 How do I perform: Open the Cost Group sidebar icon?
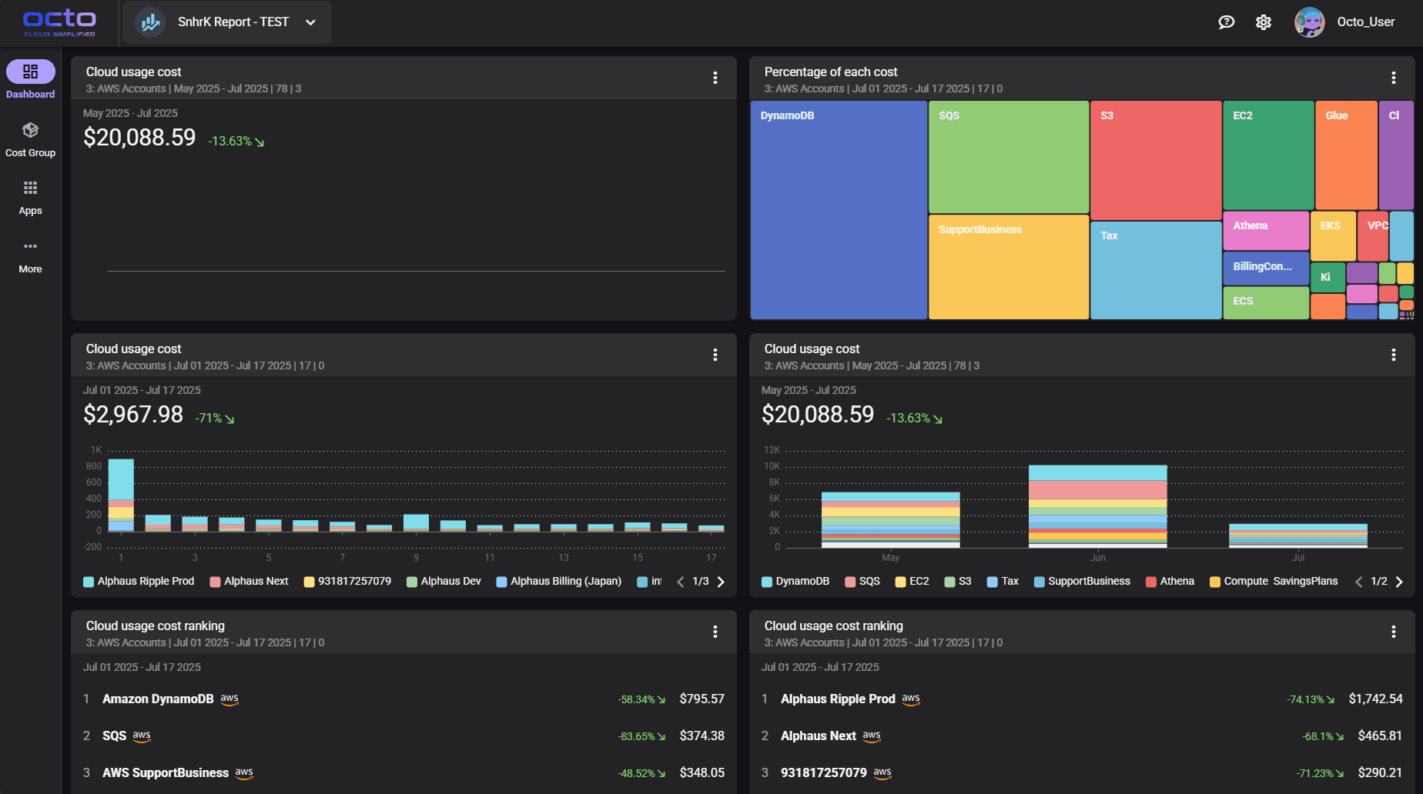coord(30,130)
